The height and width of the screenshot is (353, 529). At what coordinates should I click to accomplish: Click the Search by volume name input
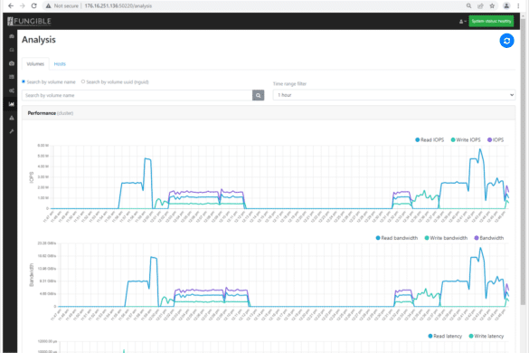point(137,95)
